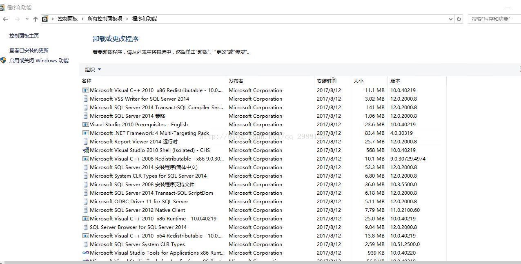Click icon of SQL Server 2012 Native Client
The image size is (521, 264).
[x=86, y=210]
